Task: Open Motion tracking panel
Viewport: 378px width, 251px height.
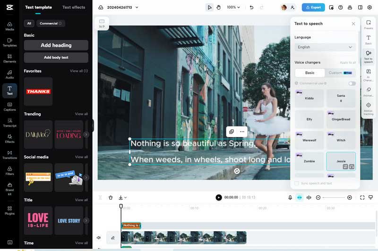Action: pos(368,108)
